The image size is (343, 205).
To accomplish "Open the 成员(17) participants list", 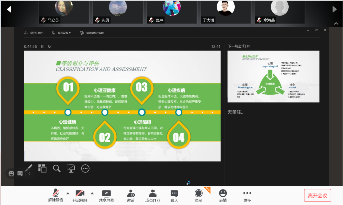I will tap(152, 193).
